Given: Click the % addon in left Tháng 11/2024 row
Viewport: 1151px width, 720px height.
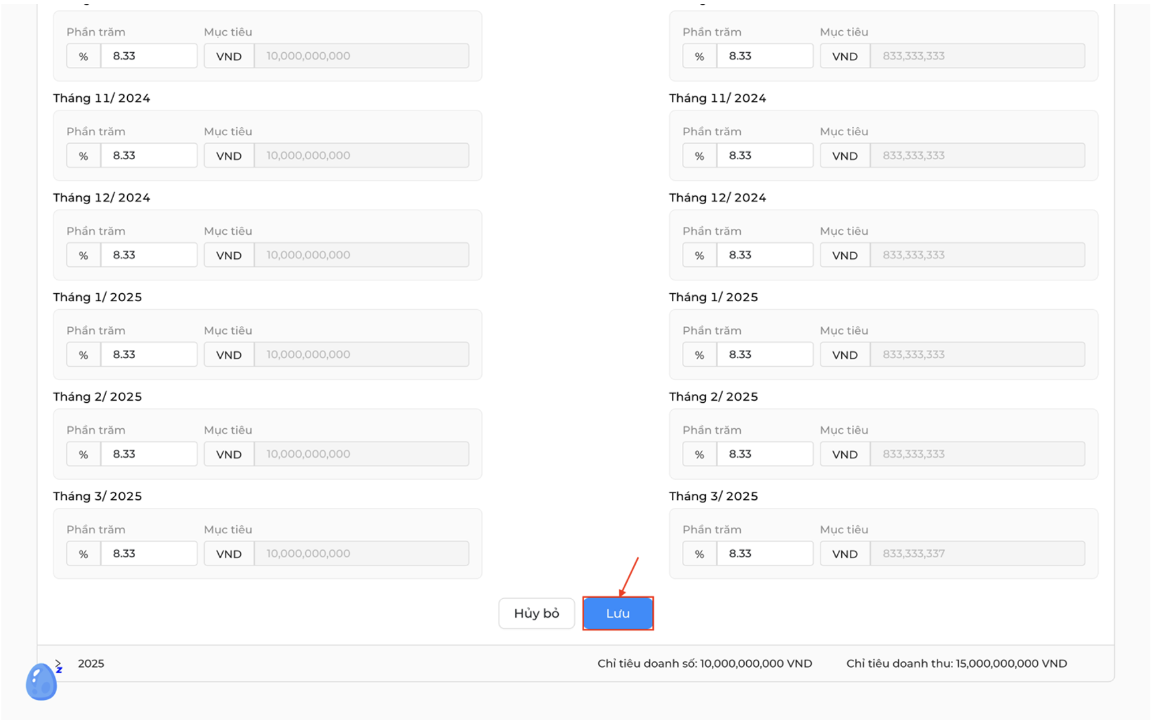Looking at the screenshot, I should 84,155.
